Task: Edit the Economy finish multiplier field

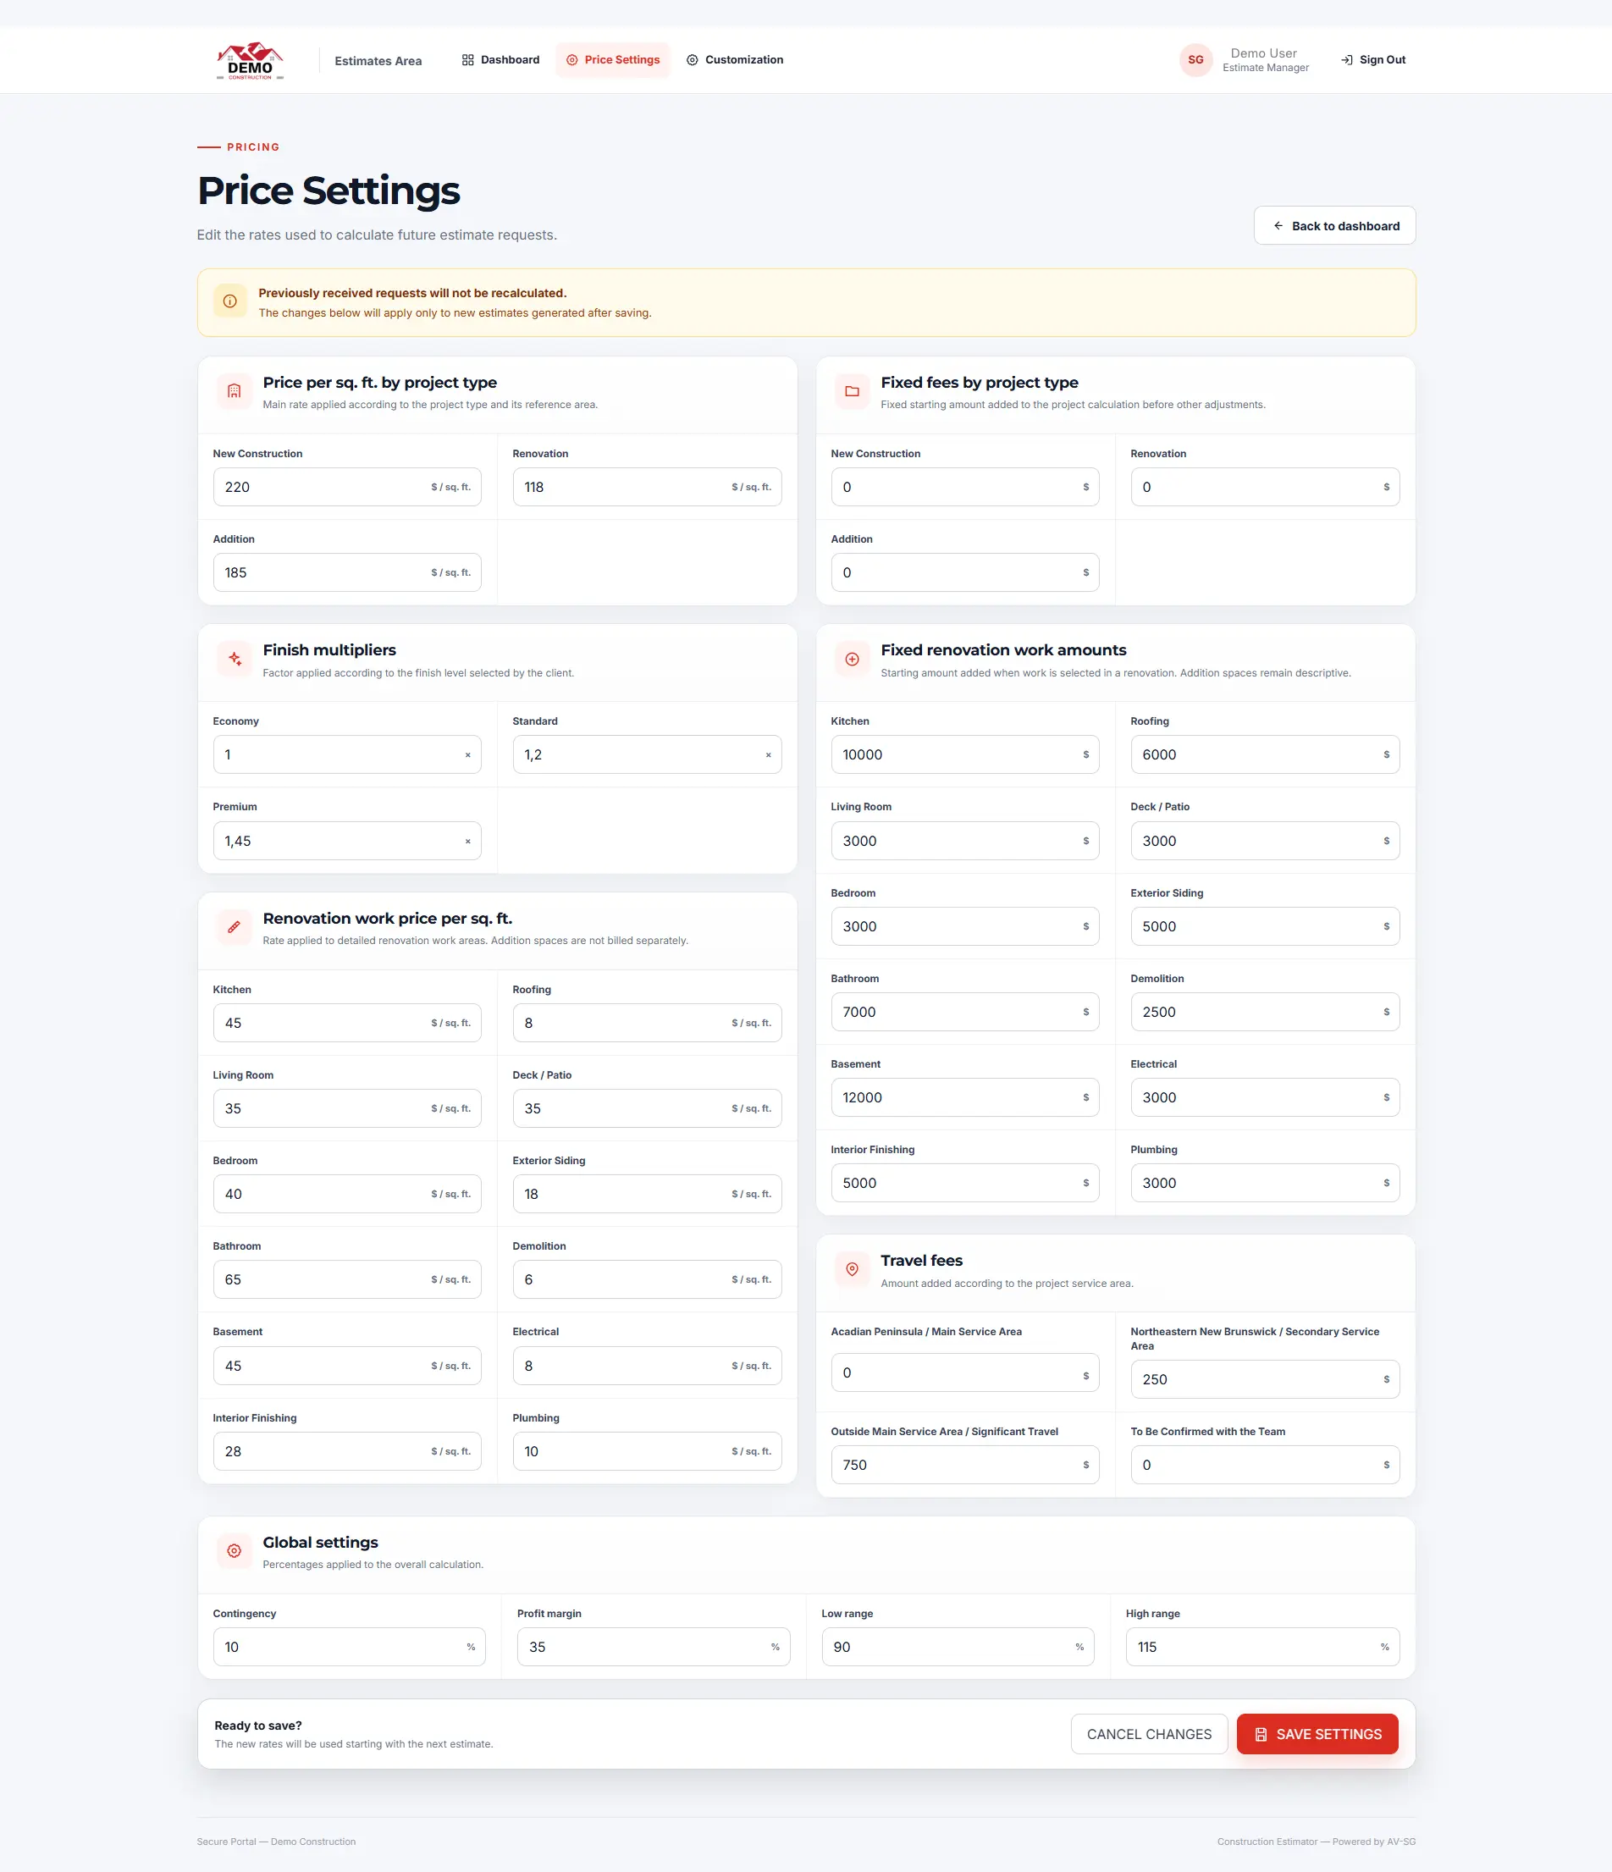Action: click(347, 754)
